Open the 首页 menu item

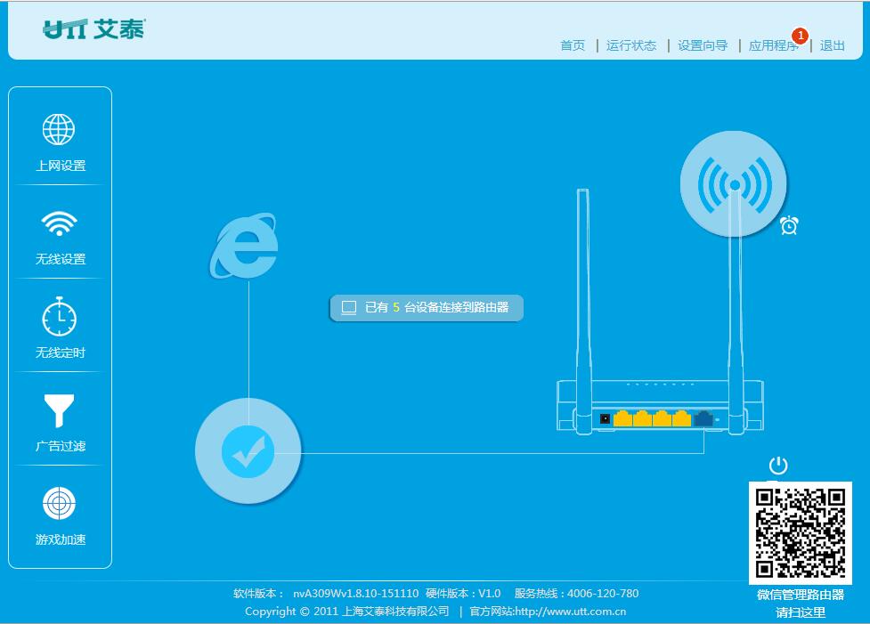pos(571,45)
